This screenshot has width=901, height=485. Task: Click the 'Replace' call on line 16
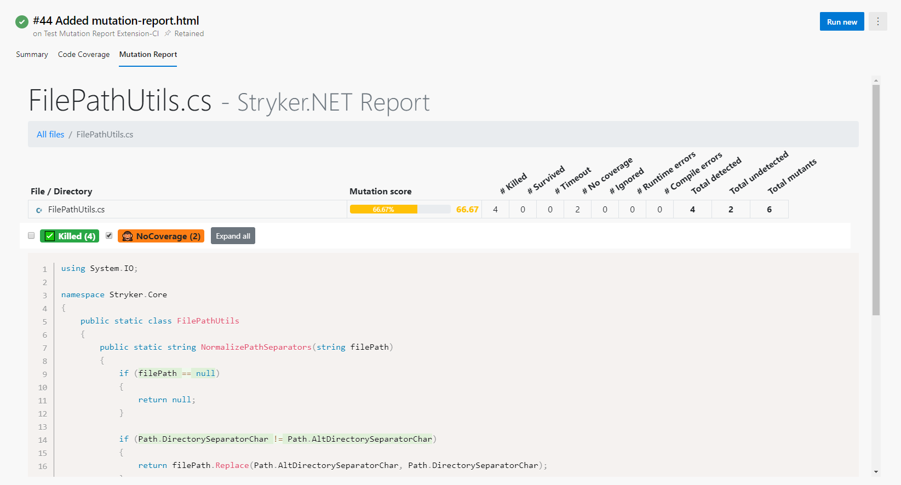(232, 465)
